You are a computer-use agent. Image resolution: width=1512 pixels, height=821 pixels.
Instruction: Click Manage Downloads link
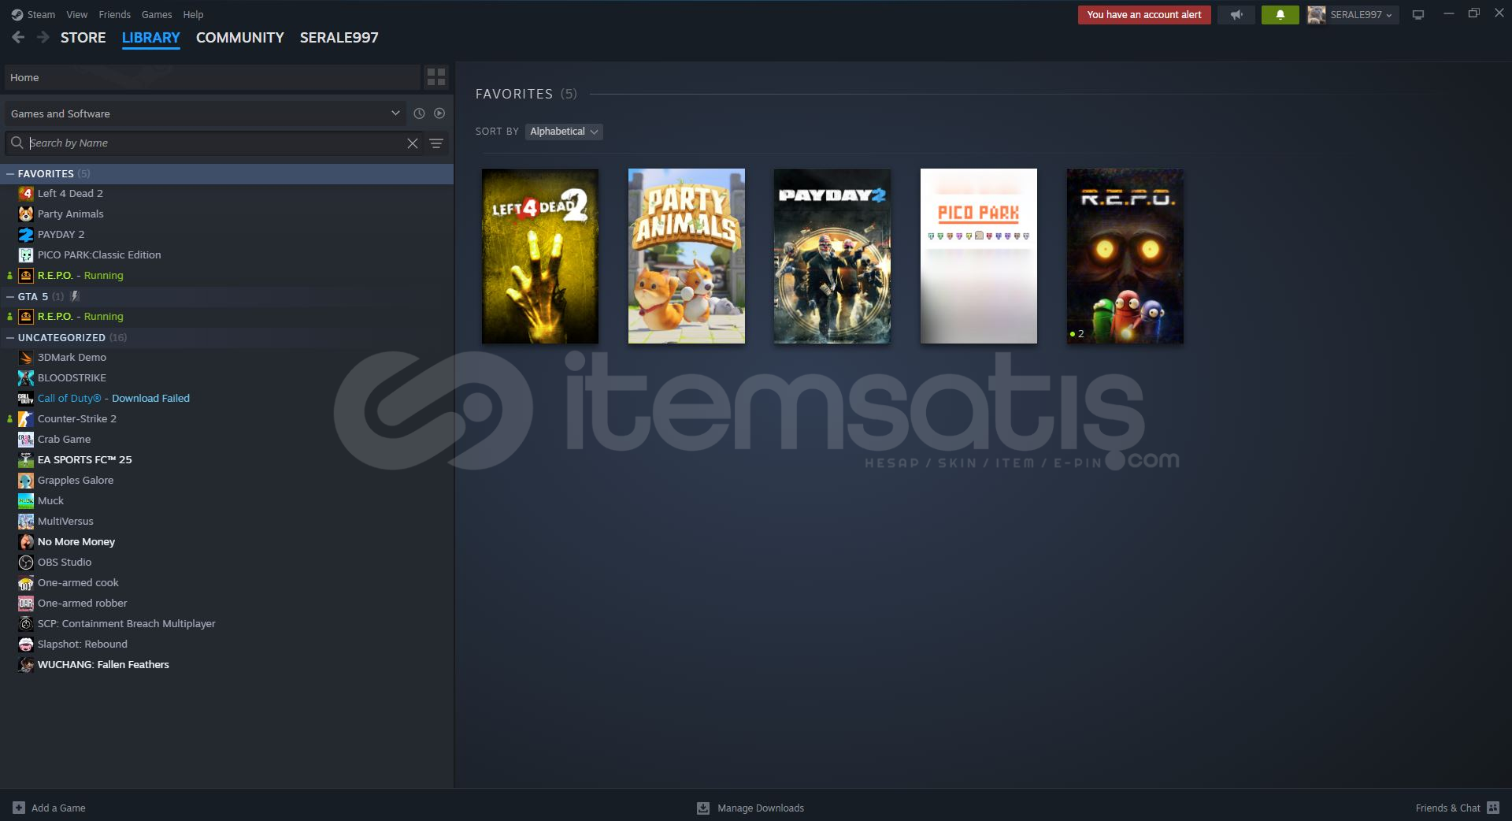pyautogui.click(x=761, y=808)
